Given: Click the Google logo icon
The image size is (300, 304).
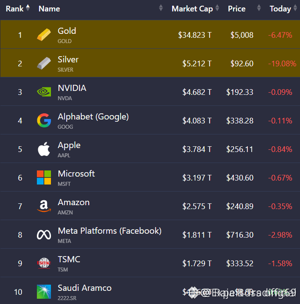Looking at the screenshot, I should [44, 120].
